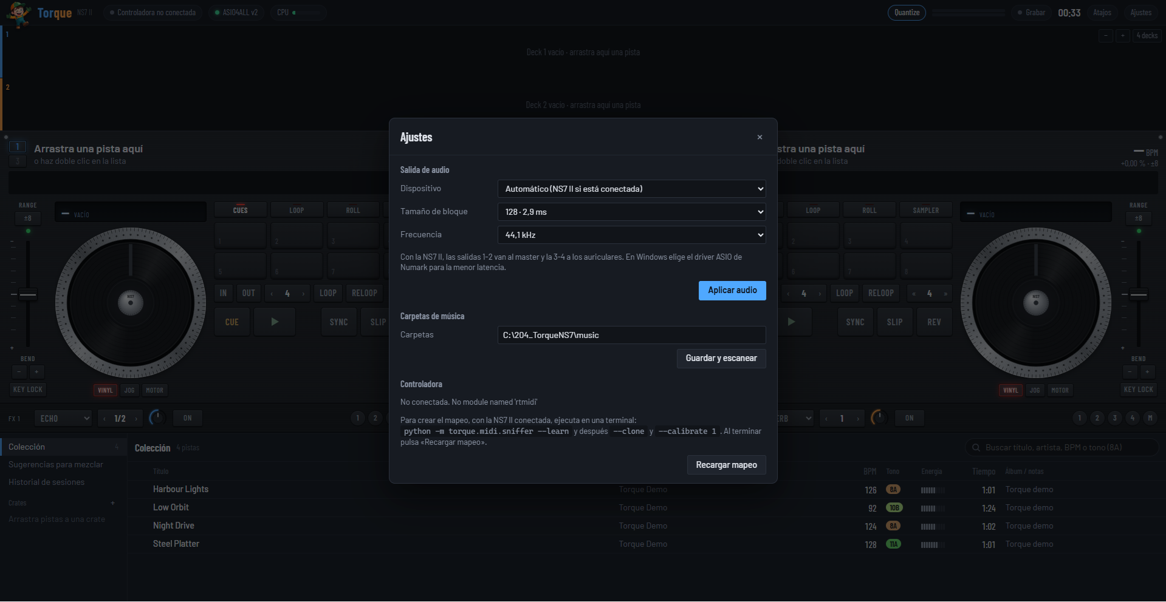Open the right deck effect type dropdown

pos(795,418)
